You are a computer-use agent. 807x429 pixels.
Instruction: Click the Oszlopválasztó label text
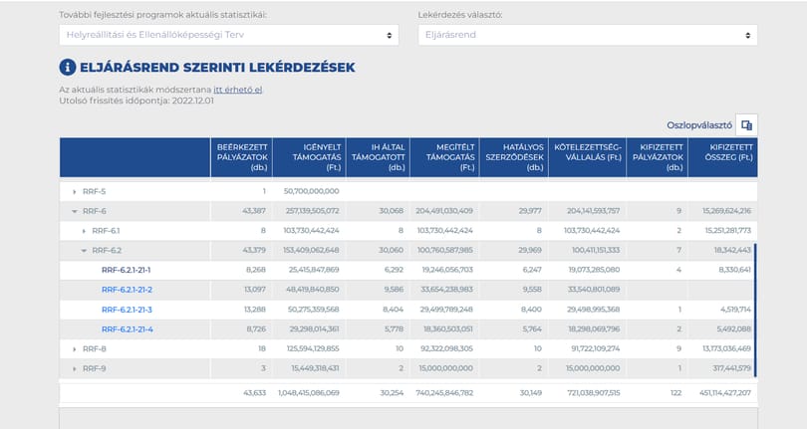click(699, 125)
